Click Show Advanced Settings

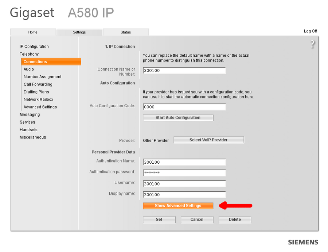pos(178,206)
